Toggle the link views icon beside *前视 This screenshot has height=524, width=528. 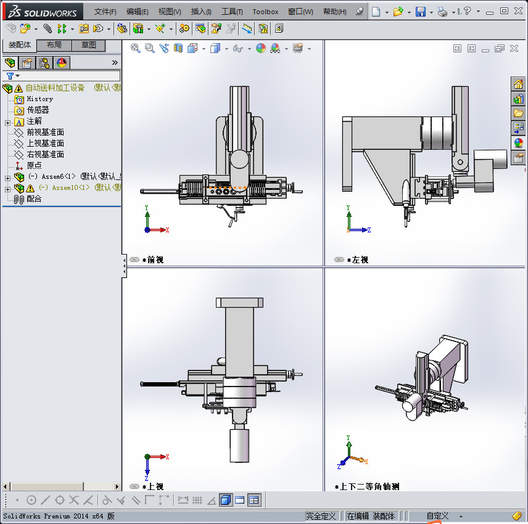[x=134, y=260]
